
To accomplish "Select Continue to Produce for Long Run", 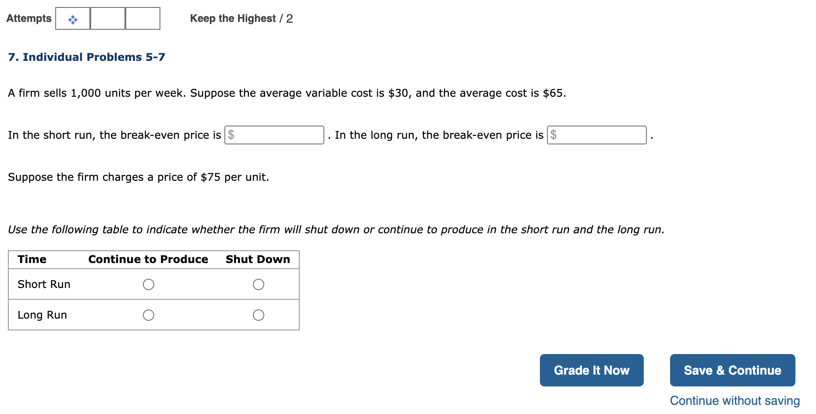I will (149, 315).
